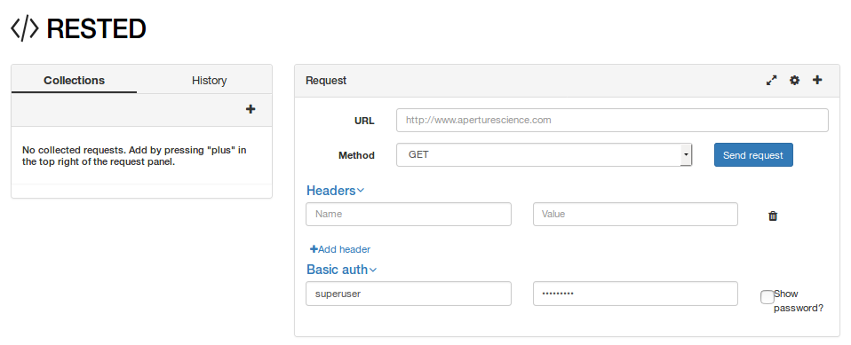Collapse the Headers section

pos(336,191)
